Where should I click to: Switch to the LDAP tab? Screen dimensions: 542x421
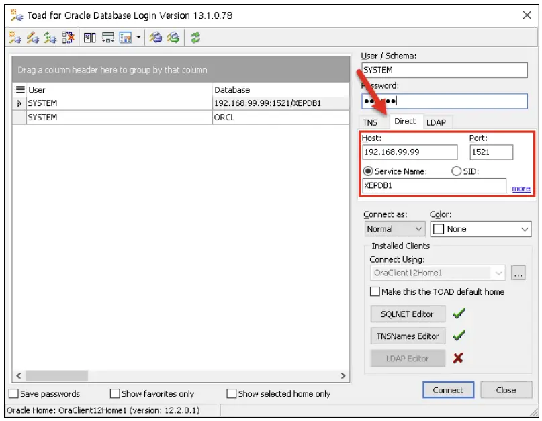[x=437, y=122]
